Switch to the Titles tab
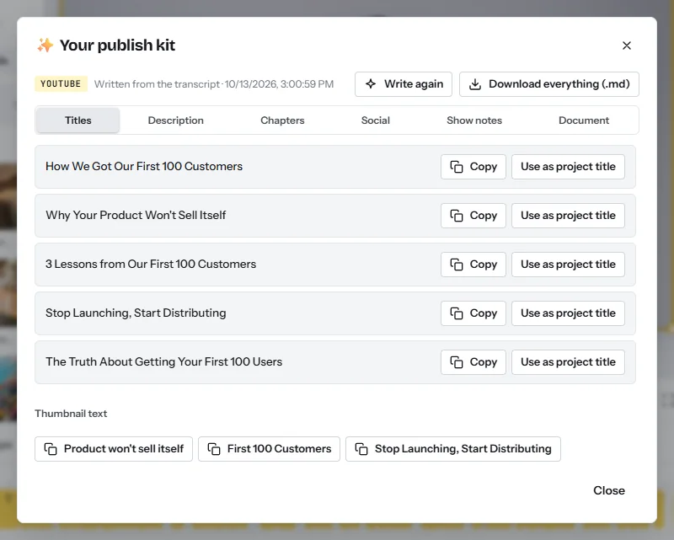Viewport: 674px width, 540px height. point(78,120)
